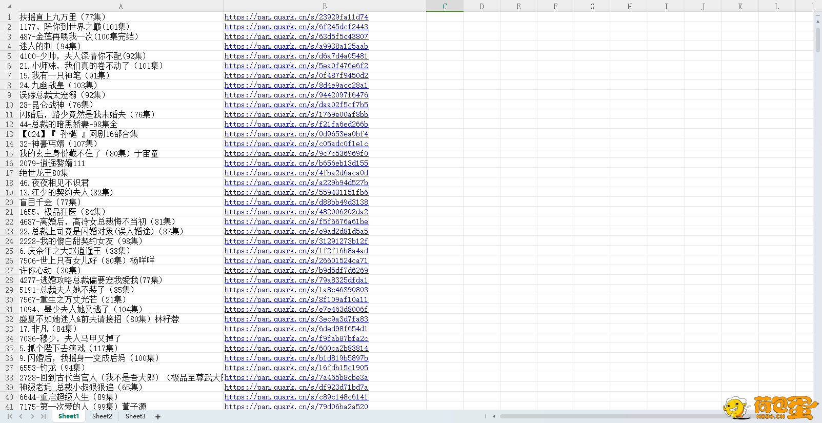
Task: Select cell '绝世龙王80集'
Action: [x=121, y=173]
